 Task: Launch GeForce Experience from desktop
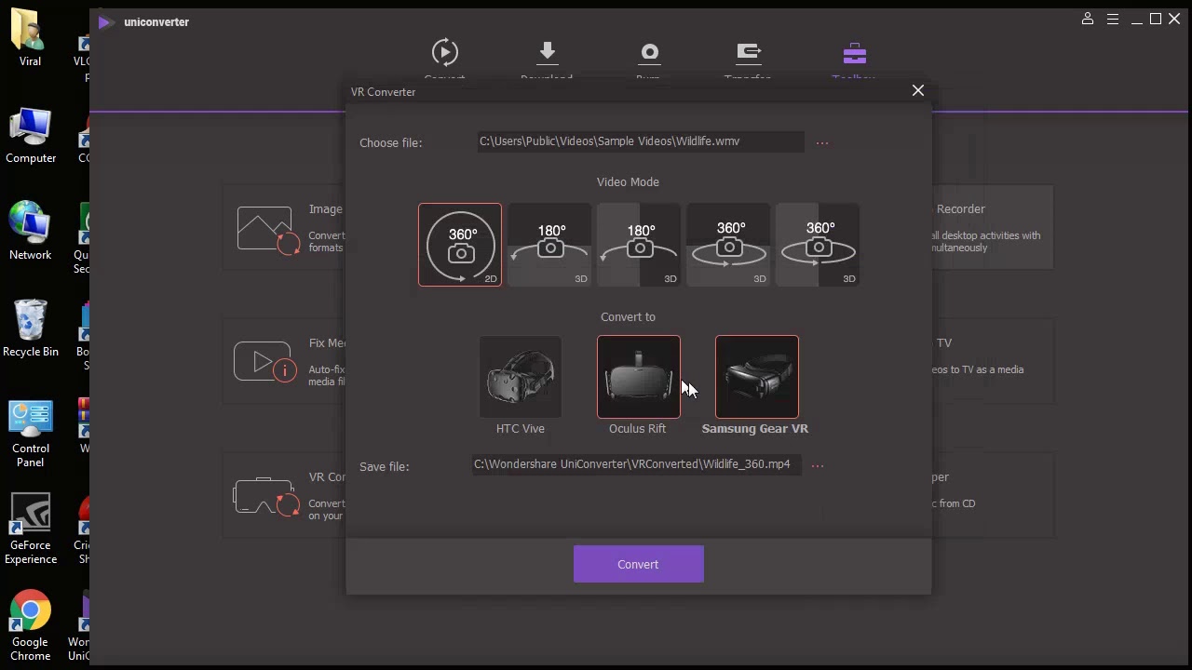tap(31, 529)
